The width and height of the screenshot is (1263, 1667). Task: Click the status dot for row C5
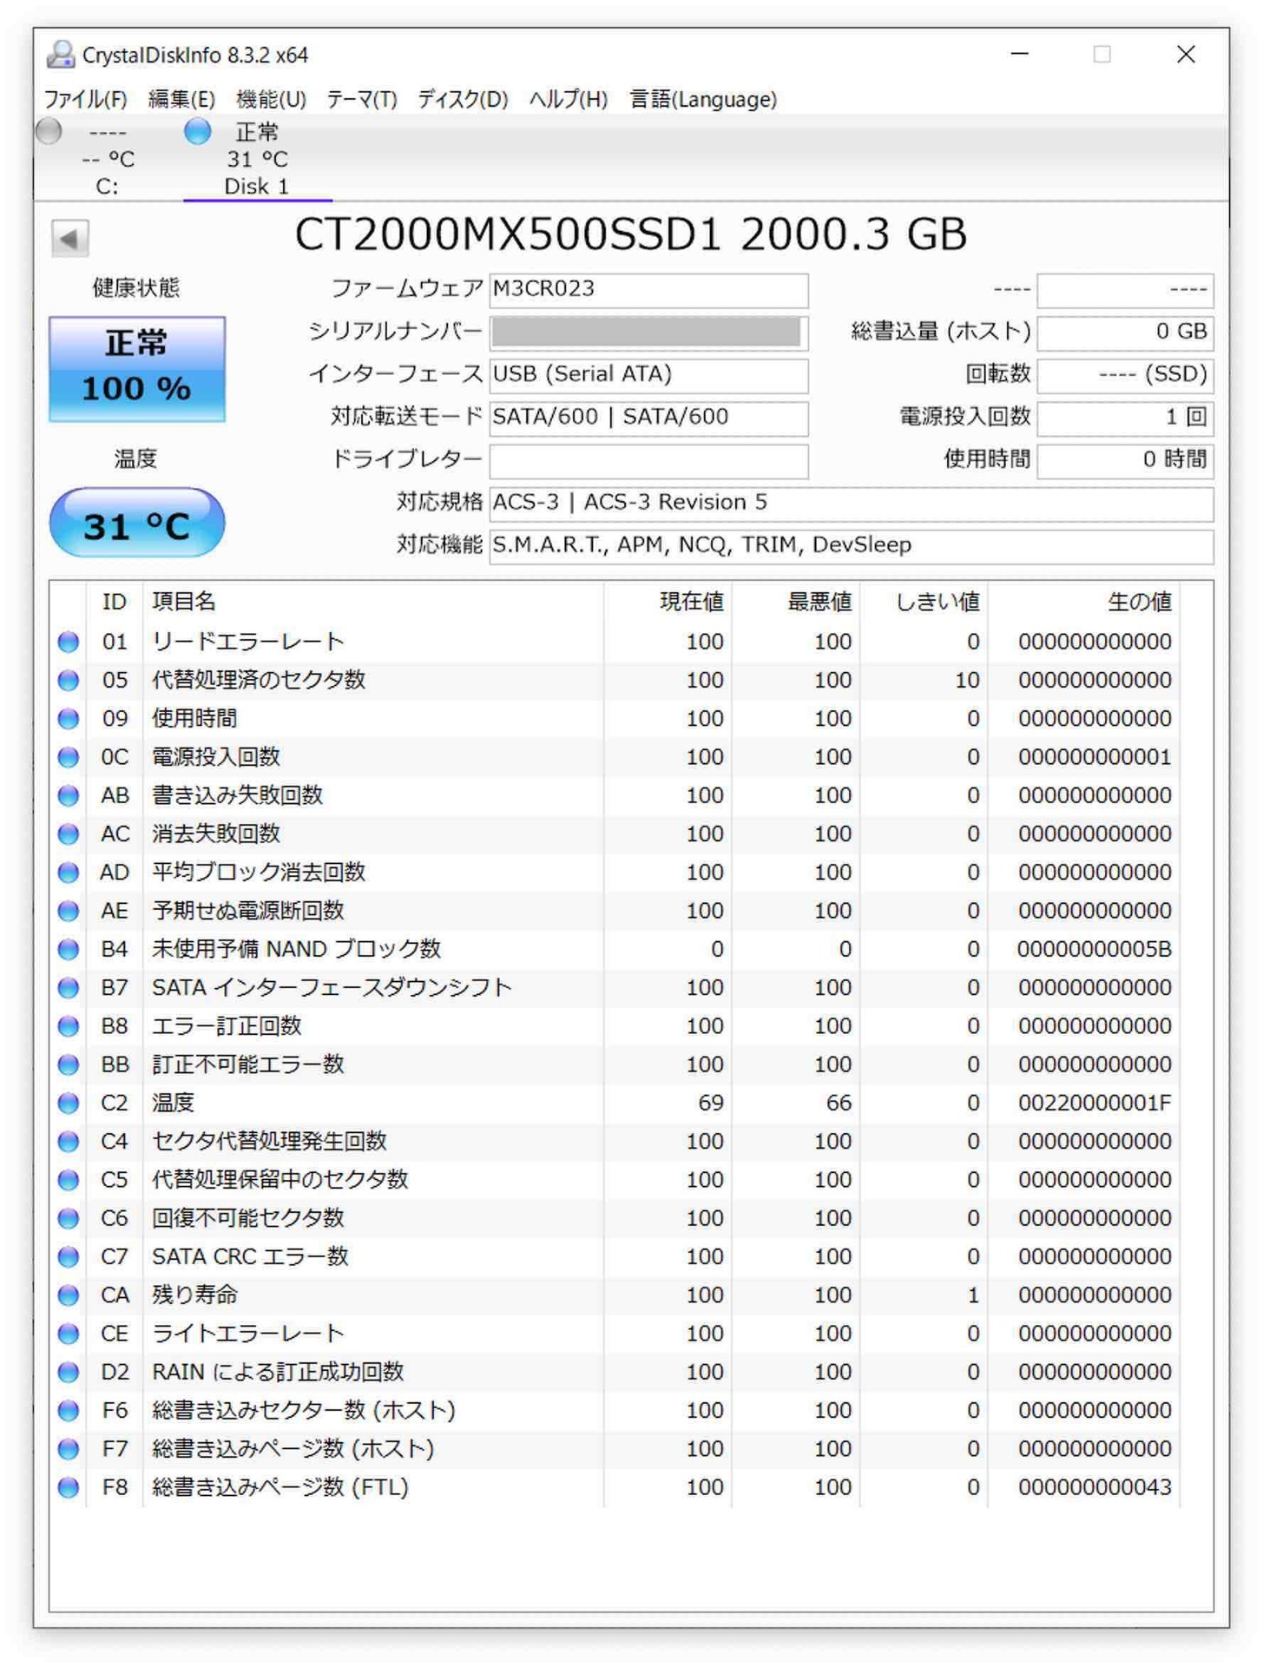tap(69, 1179)
